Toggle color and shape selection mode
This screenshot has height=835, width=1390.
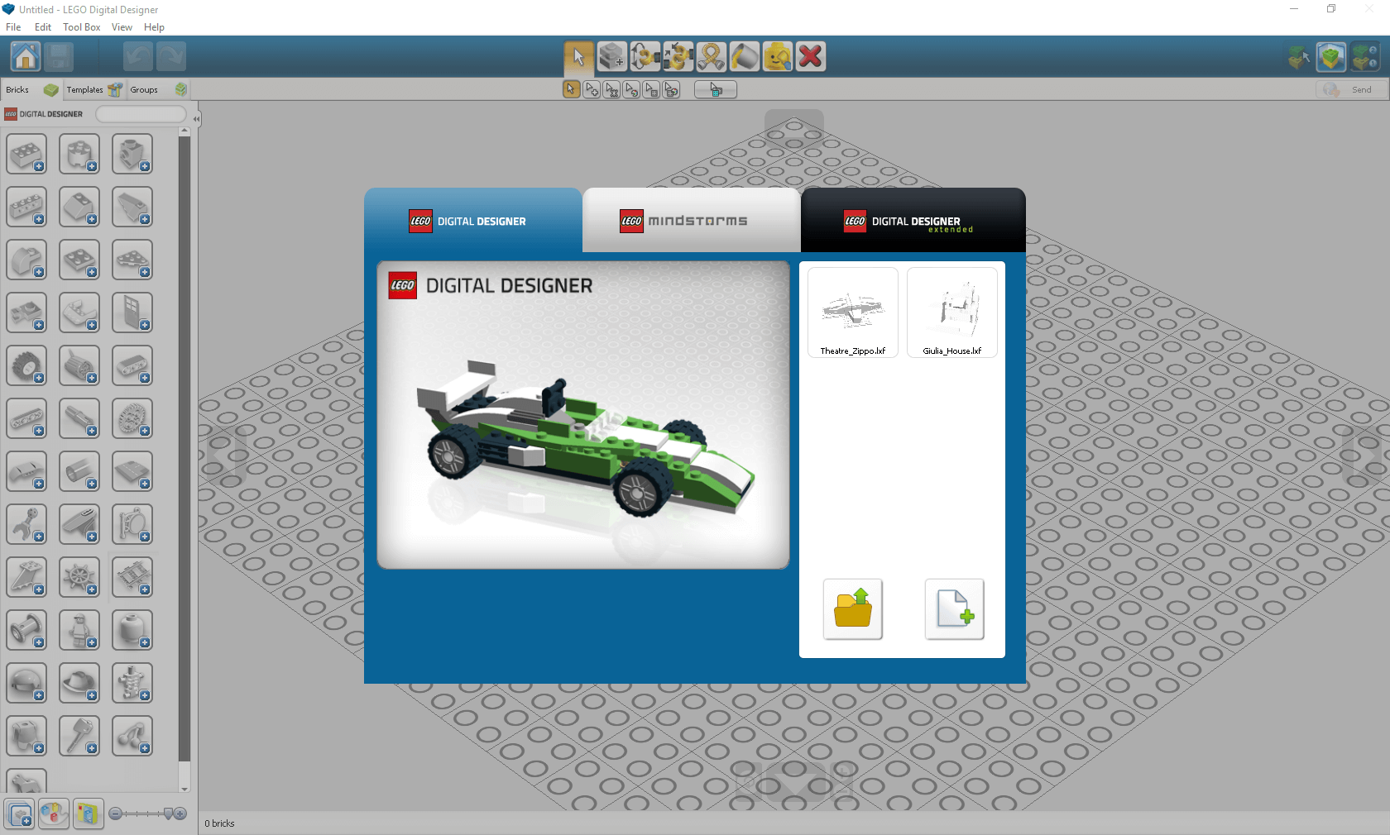[671, 89]
